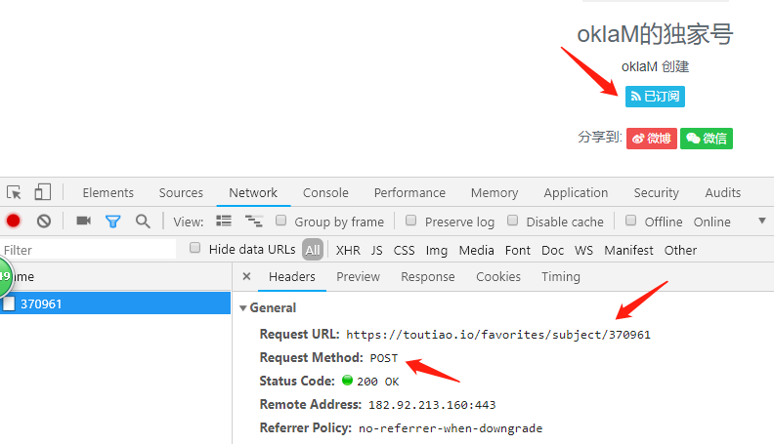774x444 pixels.
Task: Click the no-referrer-when-downgrade policy value
Action: (x=451, y=428)
